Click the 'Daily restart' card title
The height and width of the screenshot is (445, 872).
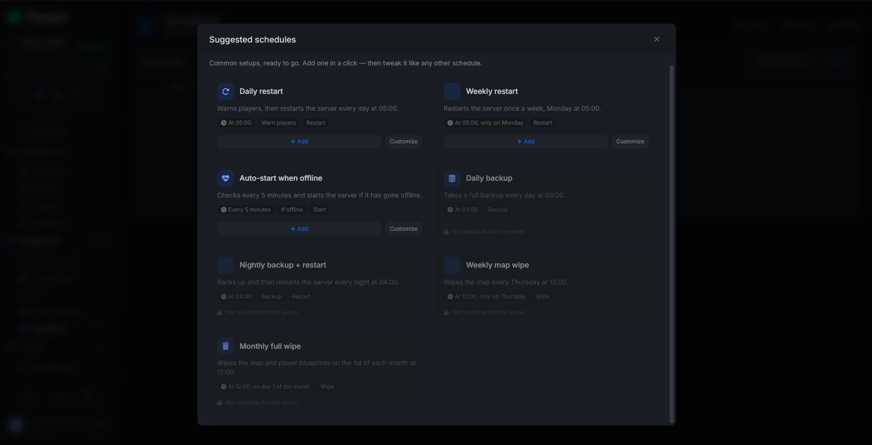tap(261, 92)
